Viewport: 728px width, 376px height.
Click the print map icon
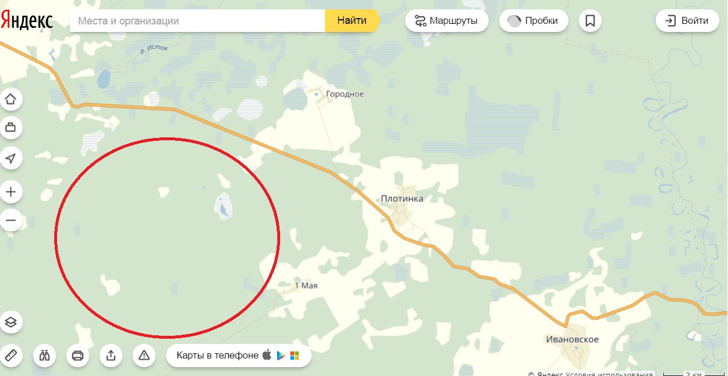77,355
